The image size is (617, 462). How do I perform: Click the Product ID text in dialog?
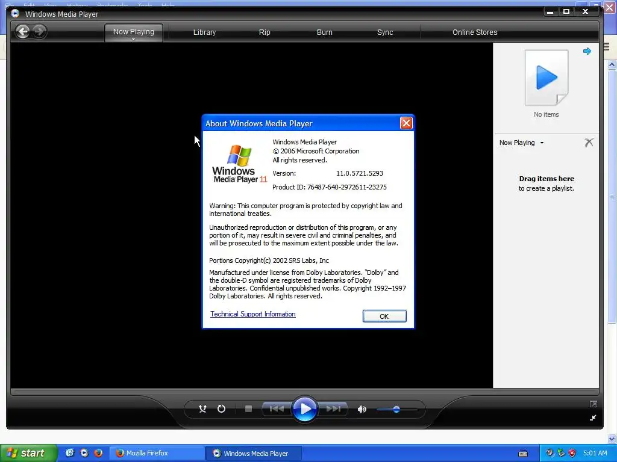(330, 187)
